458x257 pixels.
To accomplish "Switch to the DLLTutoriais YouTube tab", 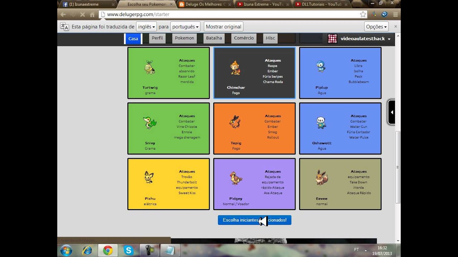I will [322, 4].
